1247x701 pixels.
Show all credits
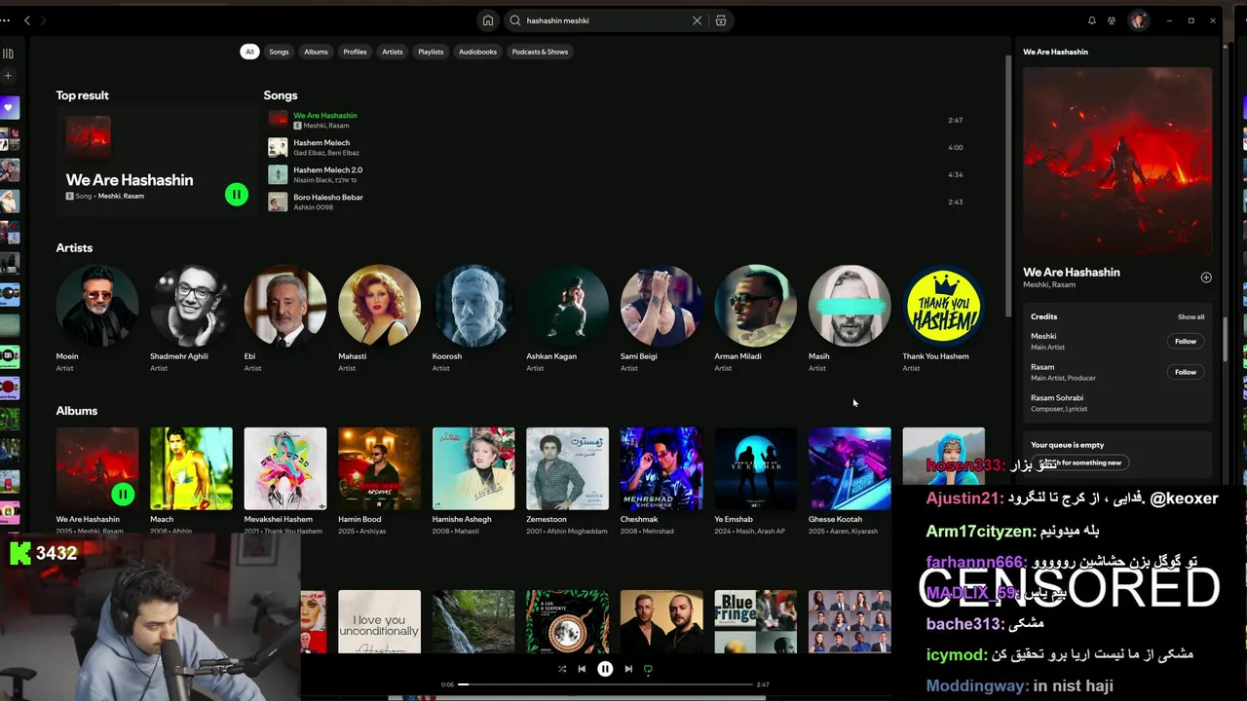1190,317
